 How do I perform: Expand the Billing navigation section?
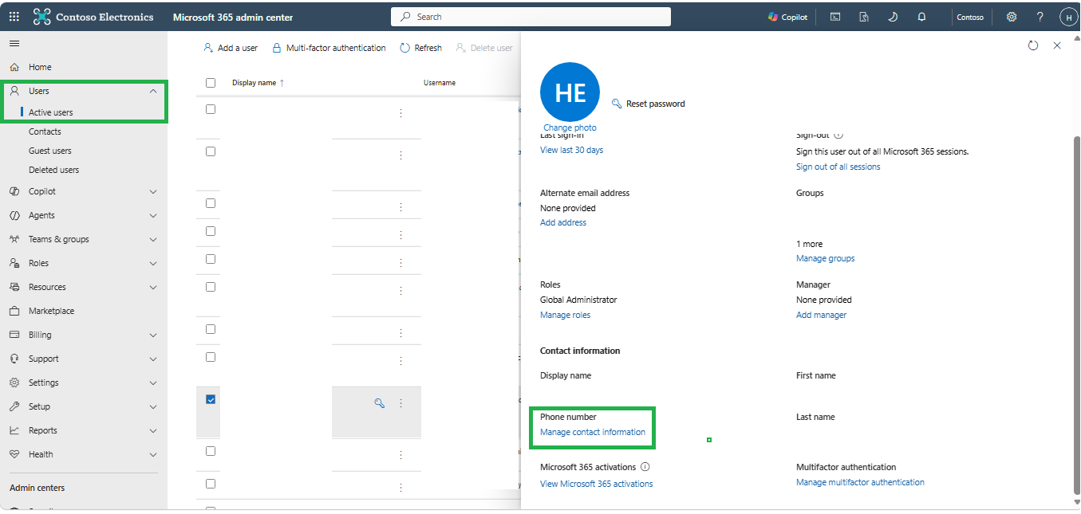click(x=153, y=335)
